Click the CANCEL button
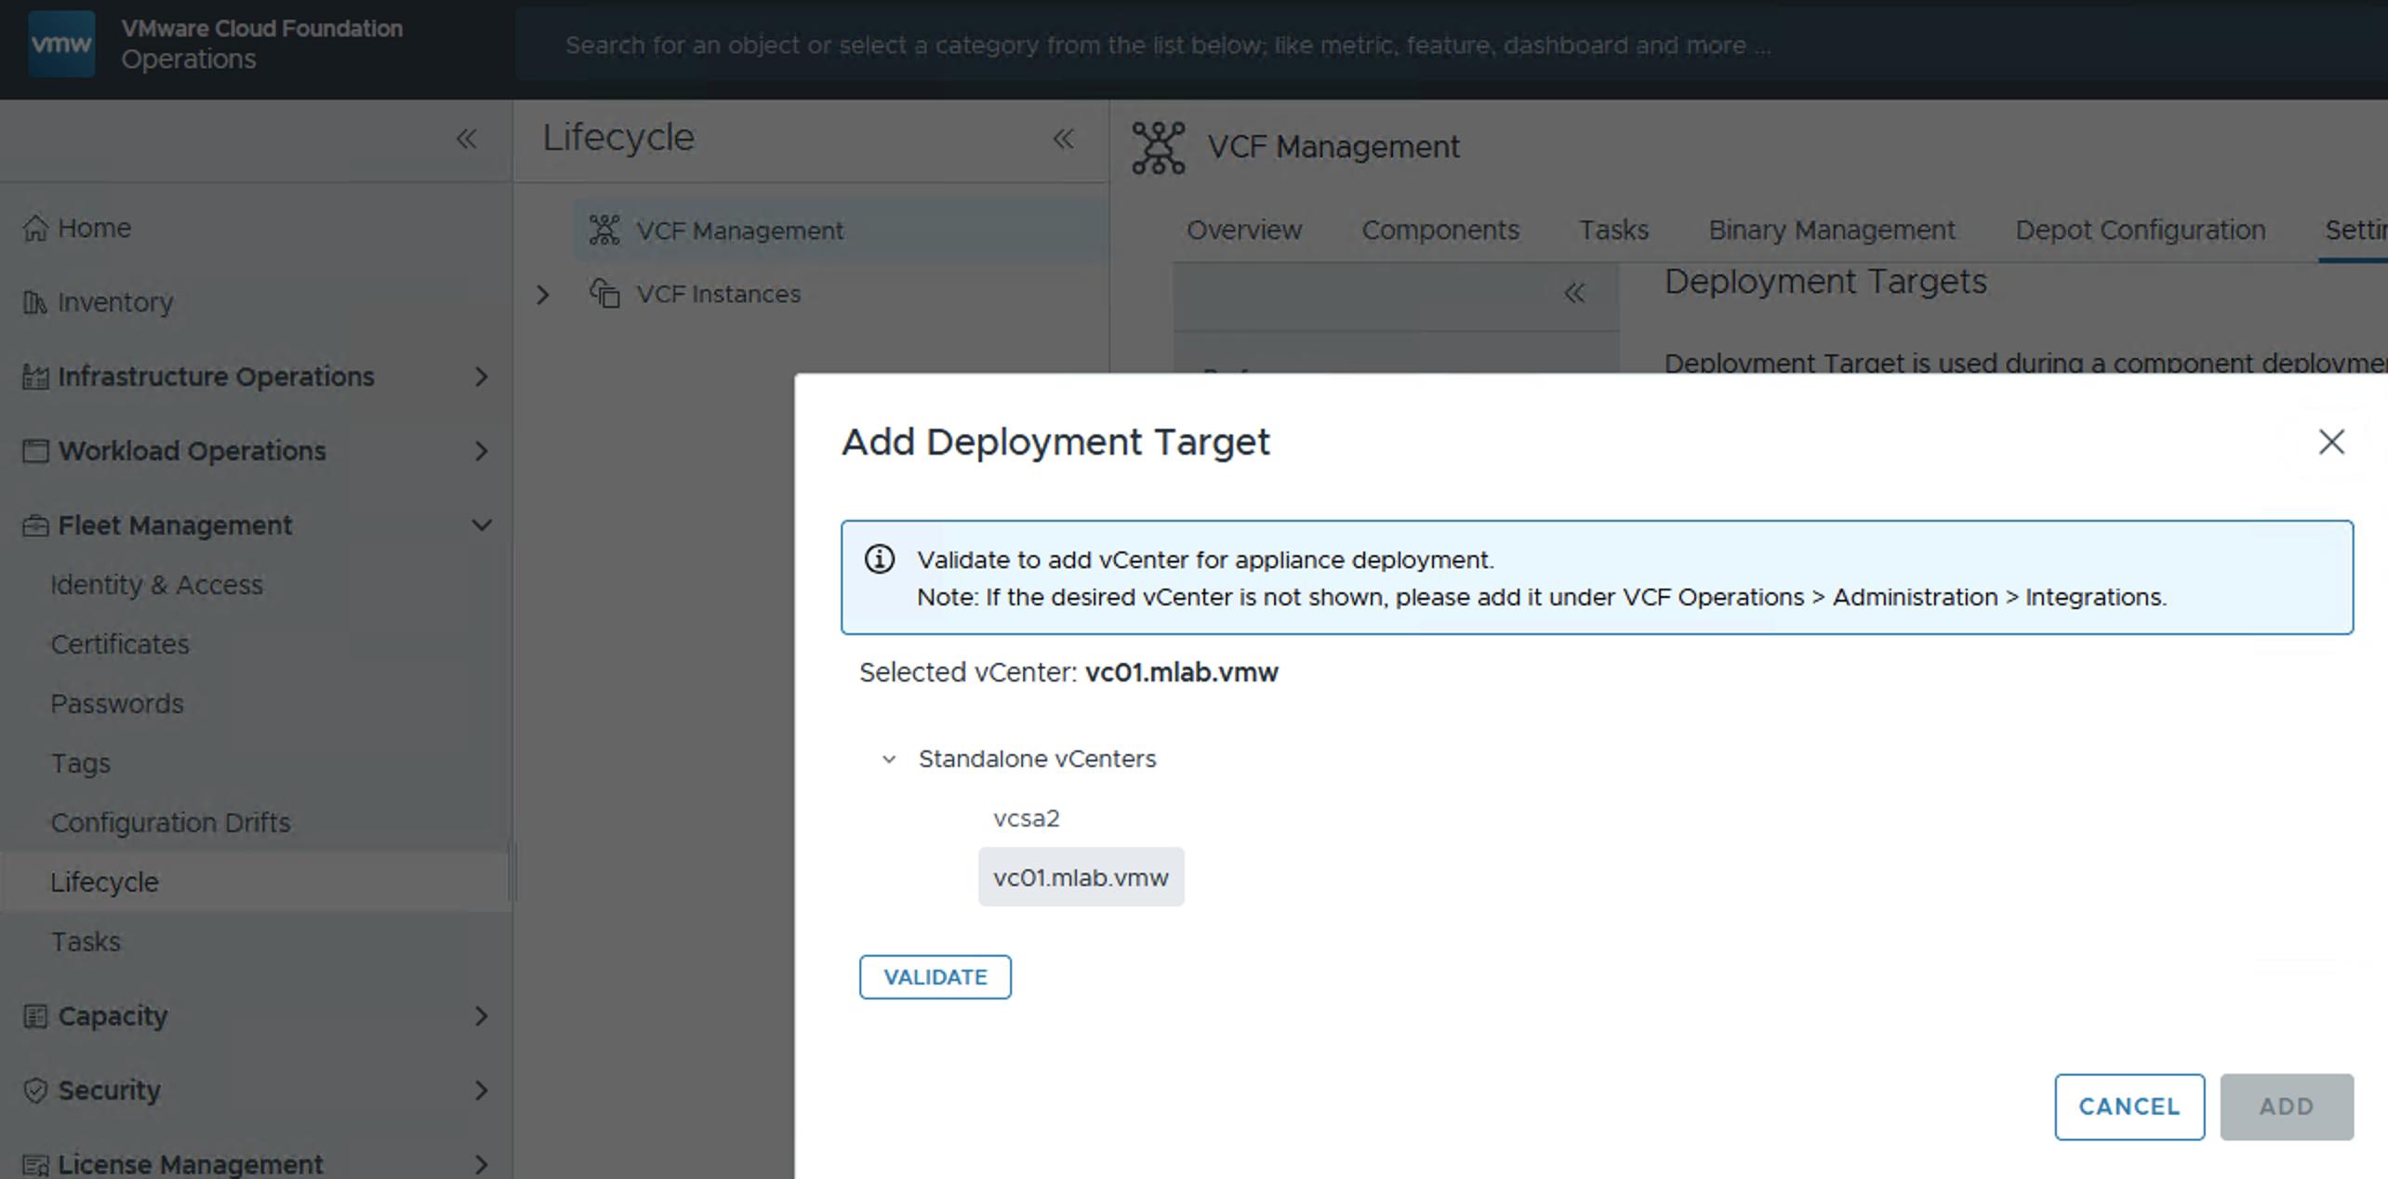Image resolution: width=2388 pixels, height=1179 pixels. (2129, 1106)
